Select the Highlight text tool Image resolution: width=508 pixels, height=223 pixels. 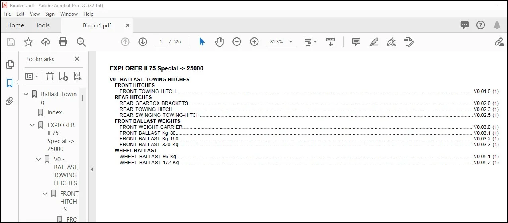pos(374,42)
